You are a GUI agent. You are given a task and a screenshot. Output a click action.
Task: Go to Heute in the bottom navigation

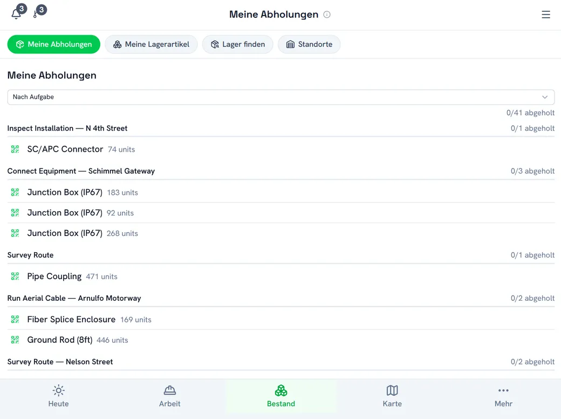click(x=58, y=396)
